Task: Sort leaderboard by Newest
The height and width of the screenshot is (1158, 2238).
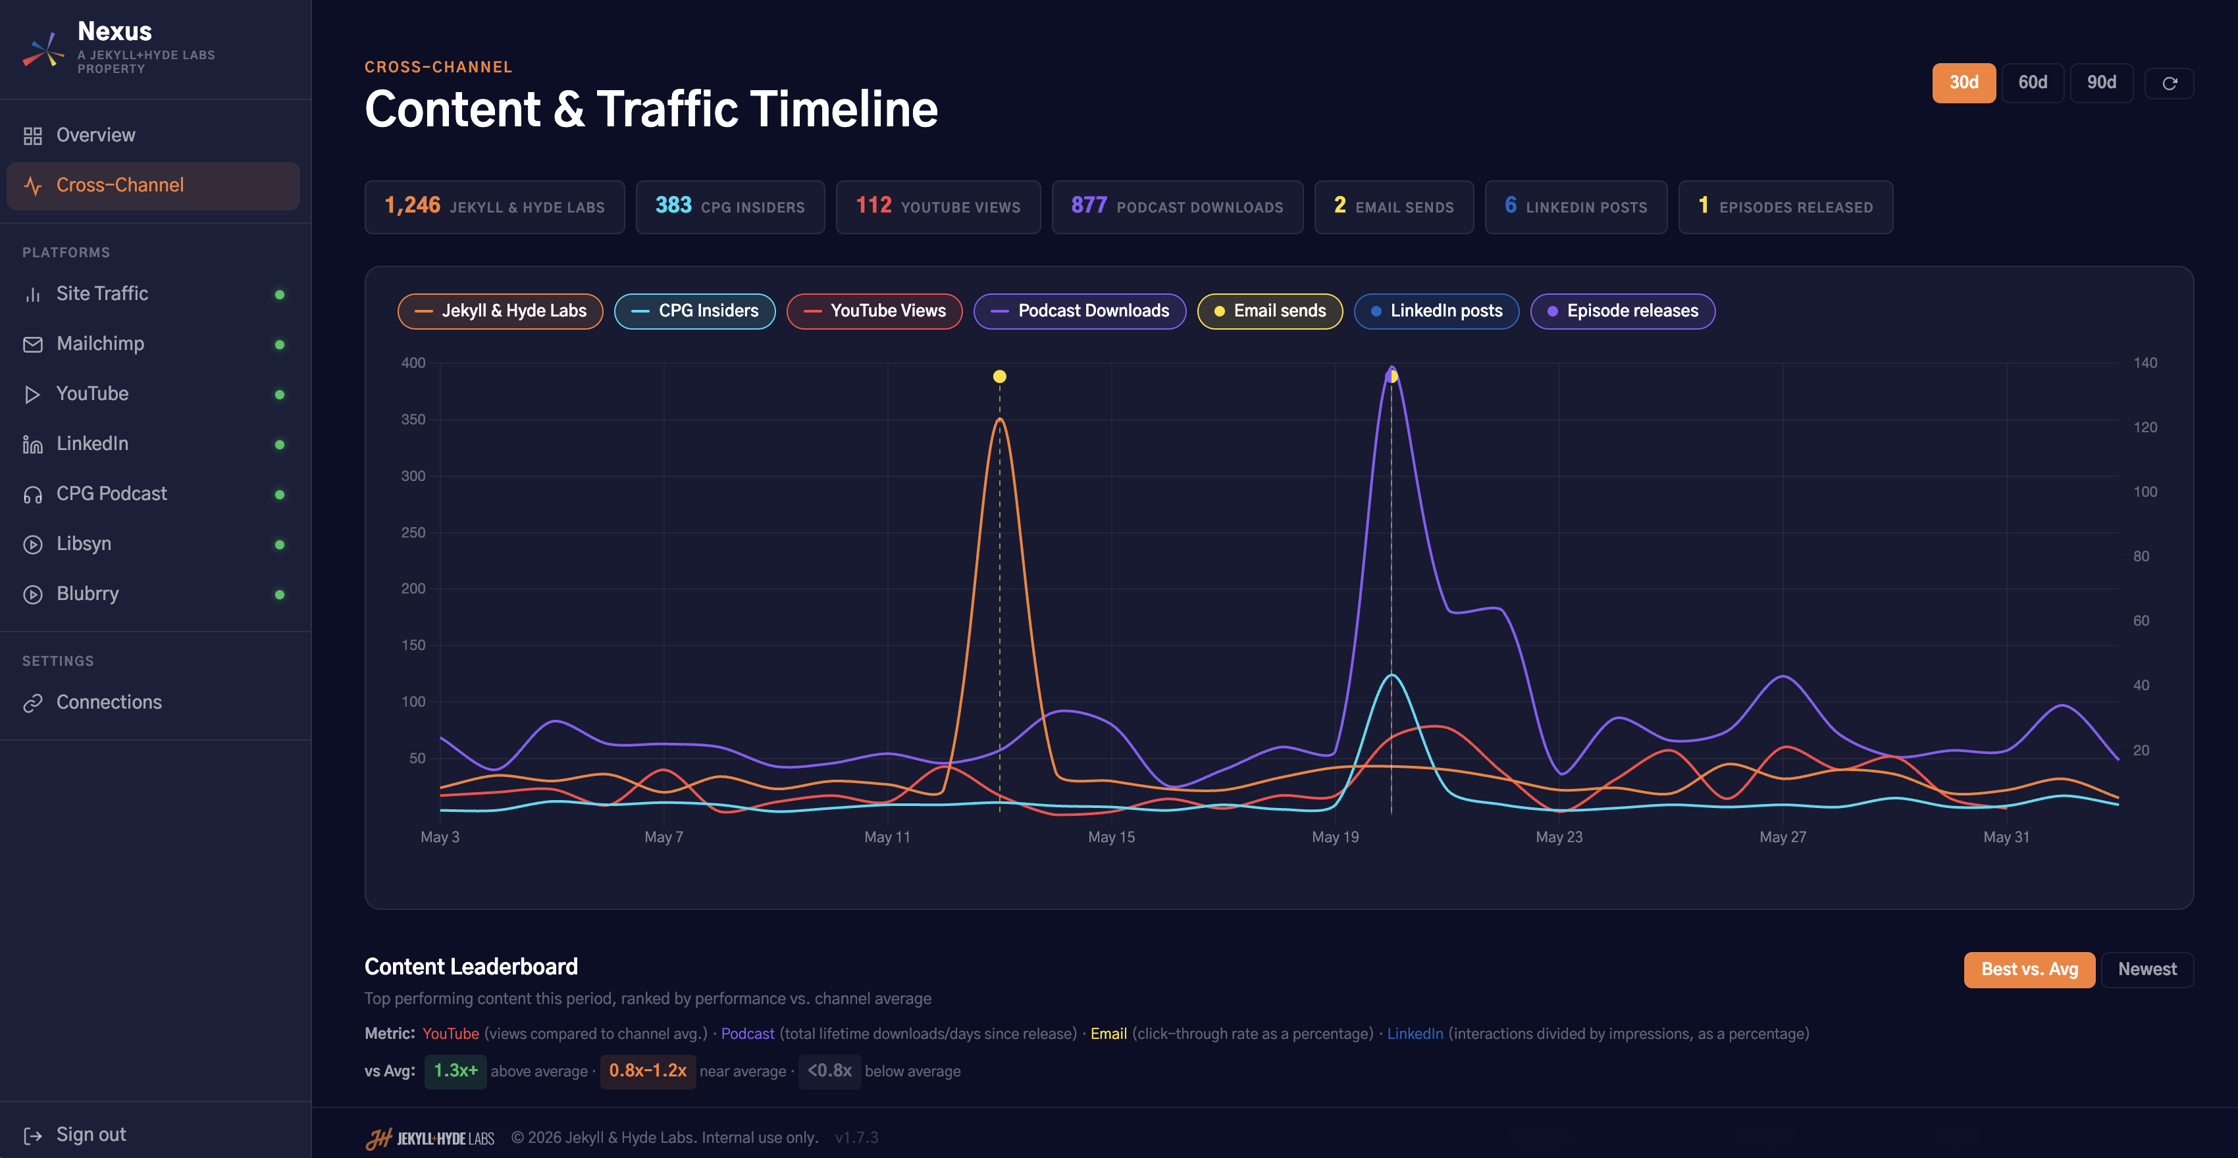Action: click(x=2147, y=969)
